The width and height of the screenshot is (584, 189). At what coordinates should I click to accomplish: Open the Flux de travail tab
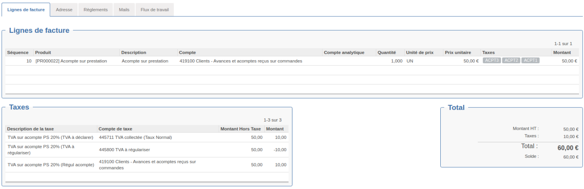click(155, 10)
